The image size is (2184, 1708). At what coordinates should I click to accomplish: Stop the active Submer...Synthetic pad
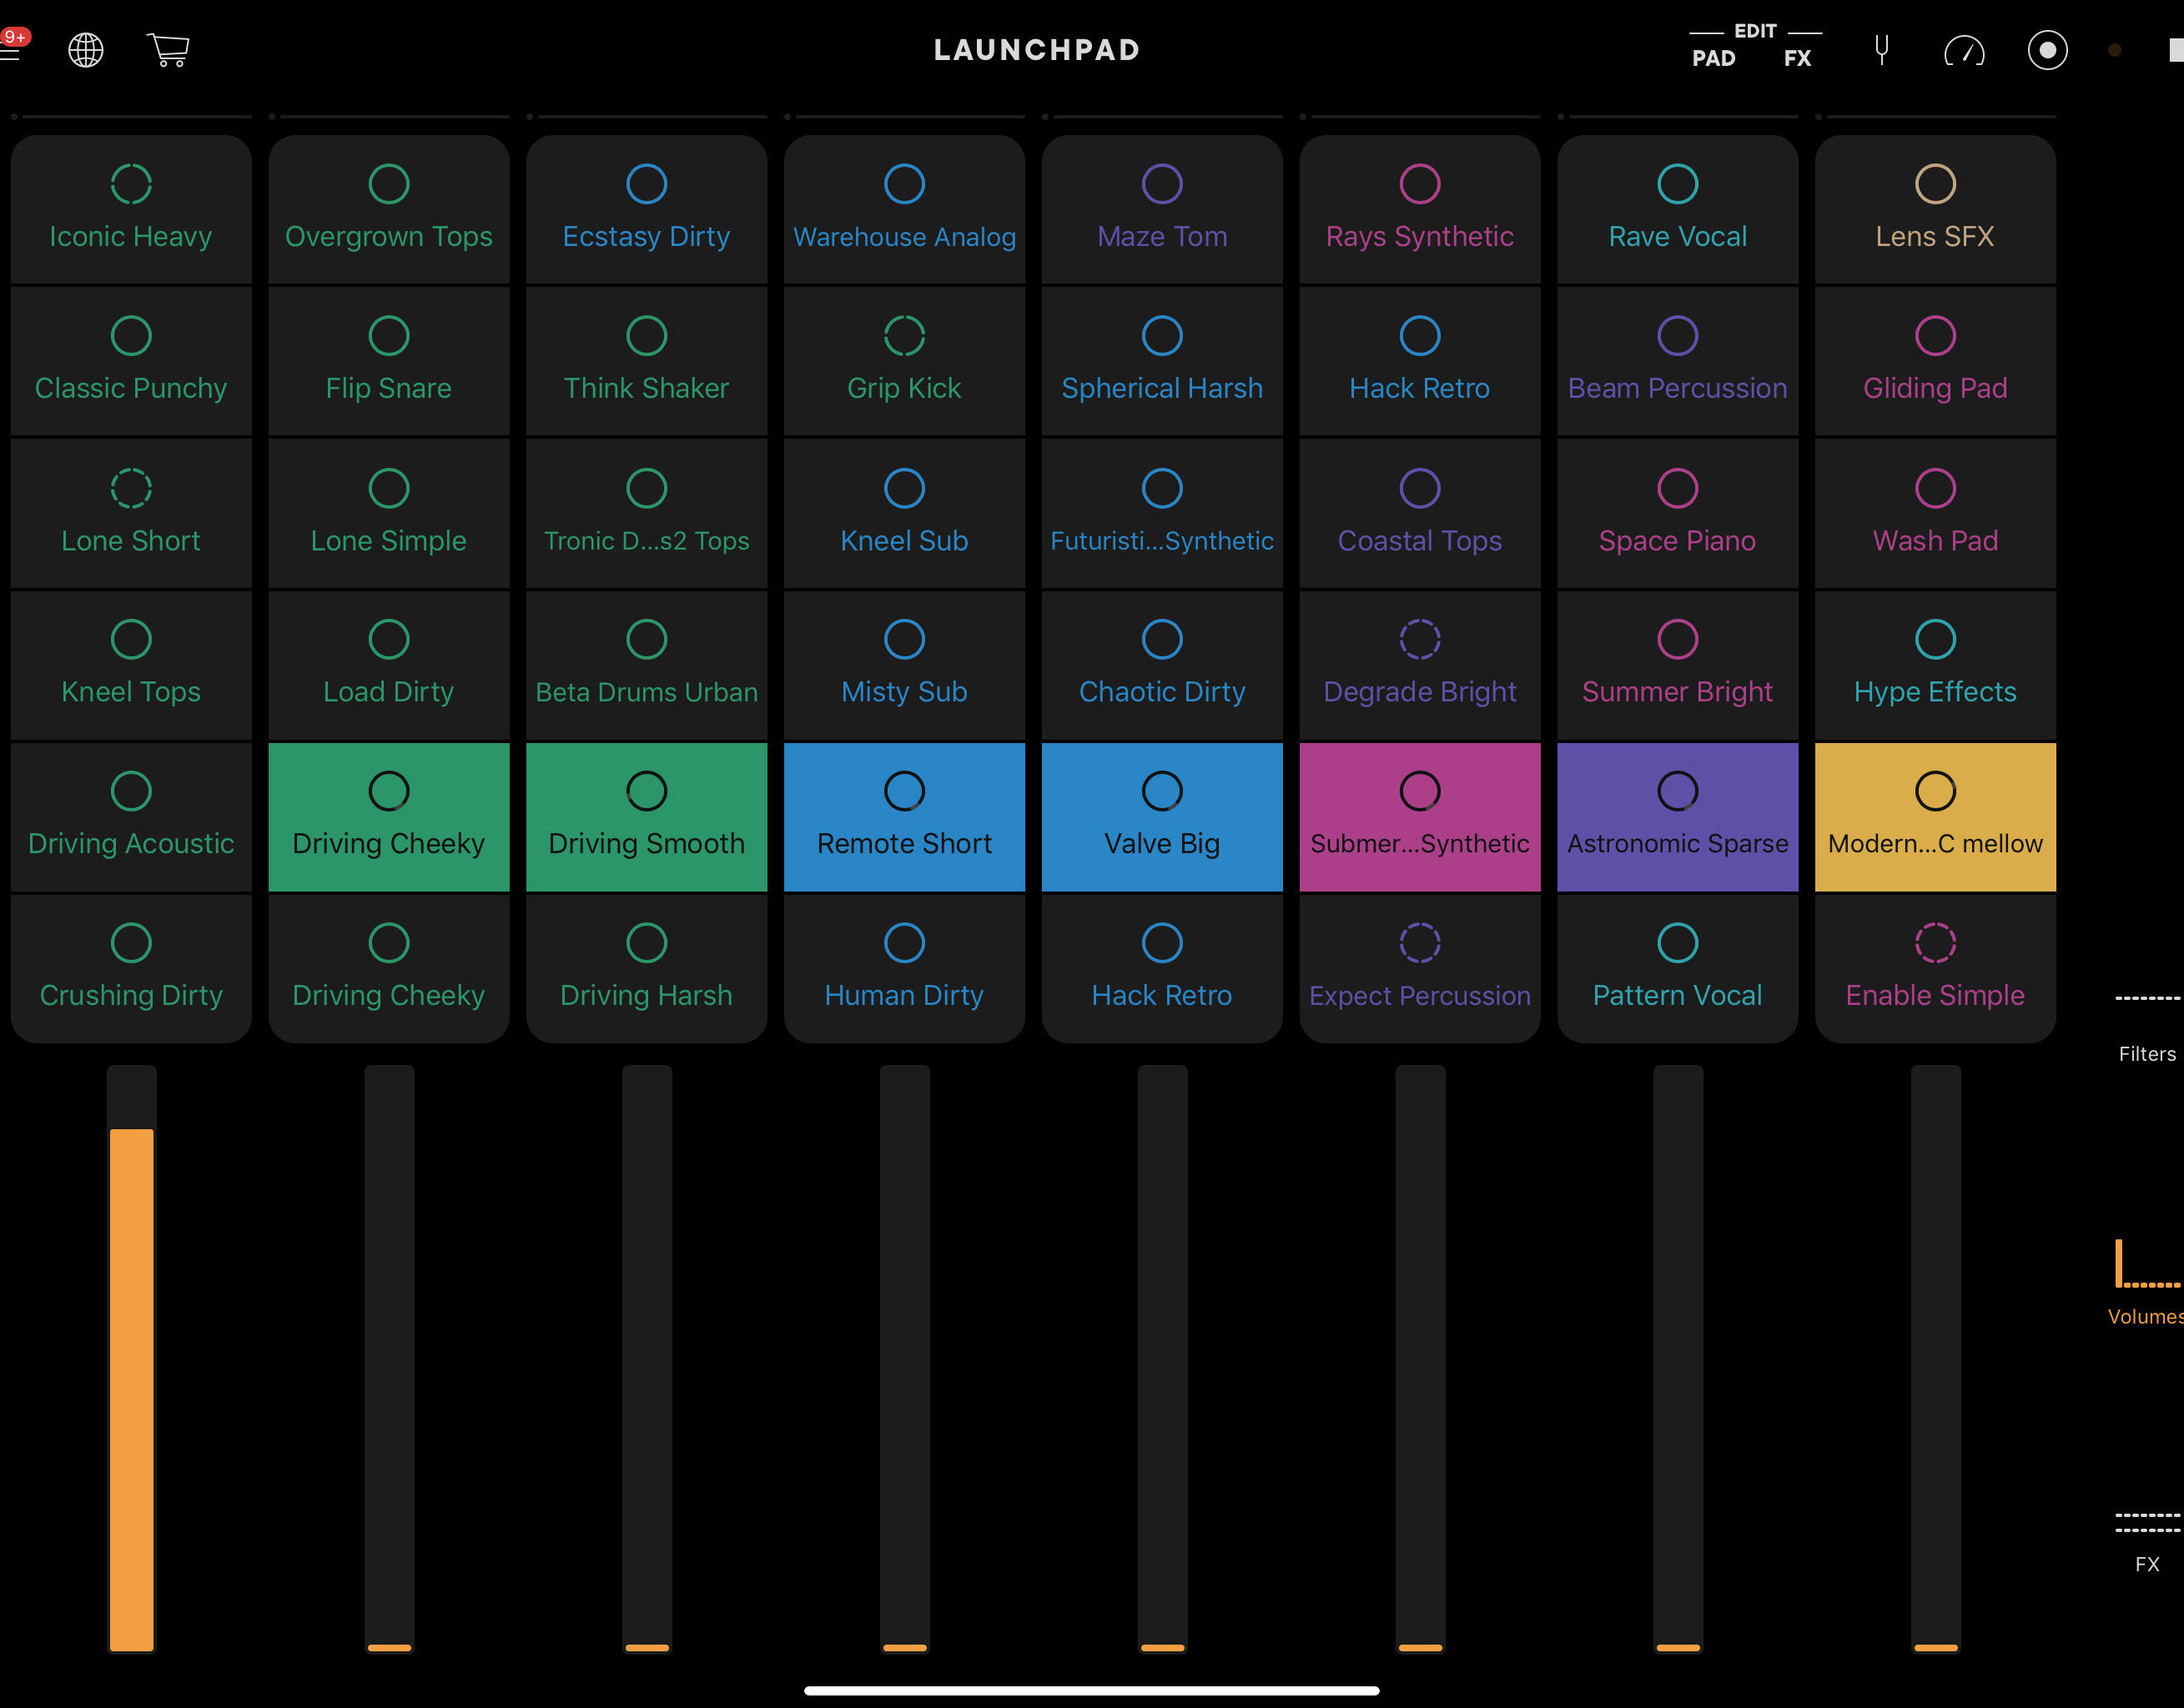[1420, 817]
